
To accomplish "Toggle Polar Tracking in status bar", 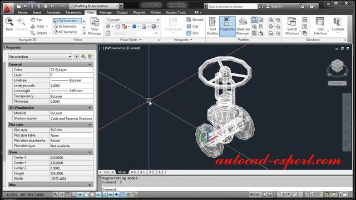I will [80, 194].
